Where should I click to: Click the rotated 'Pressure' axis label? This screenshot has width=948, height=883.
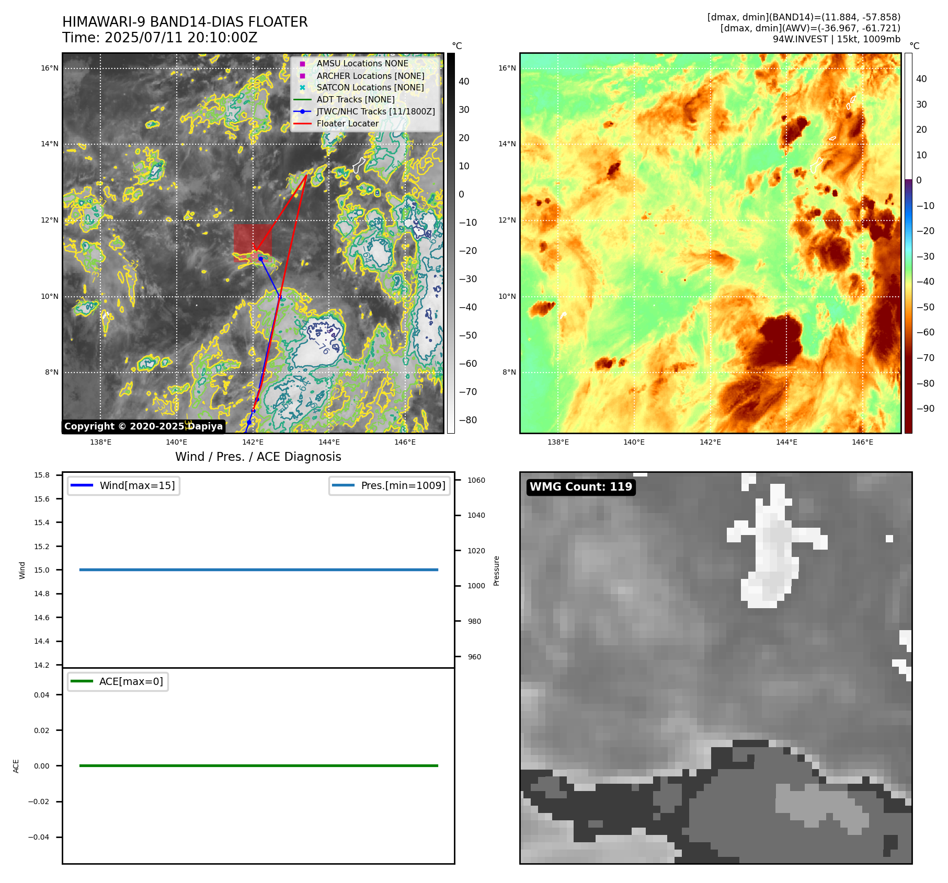click(497, 571)
